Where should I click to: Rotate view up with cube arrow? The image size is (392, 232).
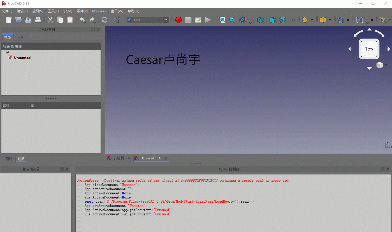click(x=369, y=29)
